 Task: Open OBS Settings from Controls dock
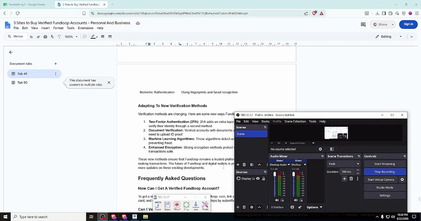tap(385, 196)
